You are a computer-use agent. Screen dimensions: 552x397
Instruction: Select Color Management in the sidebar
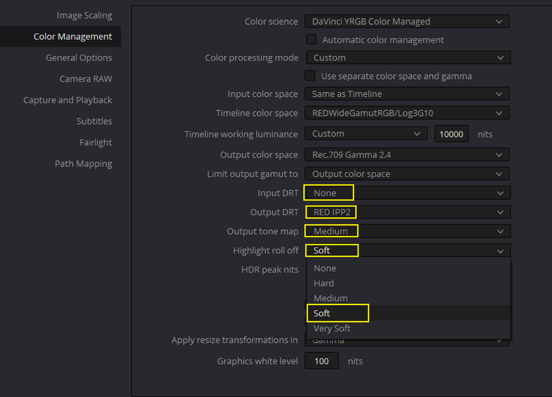click(61, 36)
